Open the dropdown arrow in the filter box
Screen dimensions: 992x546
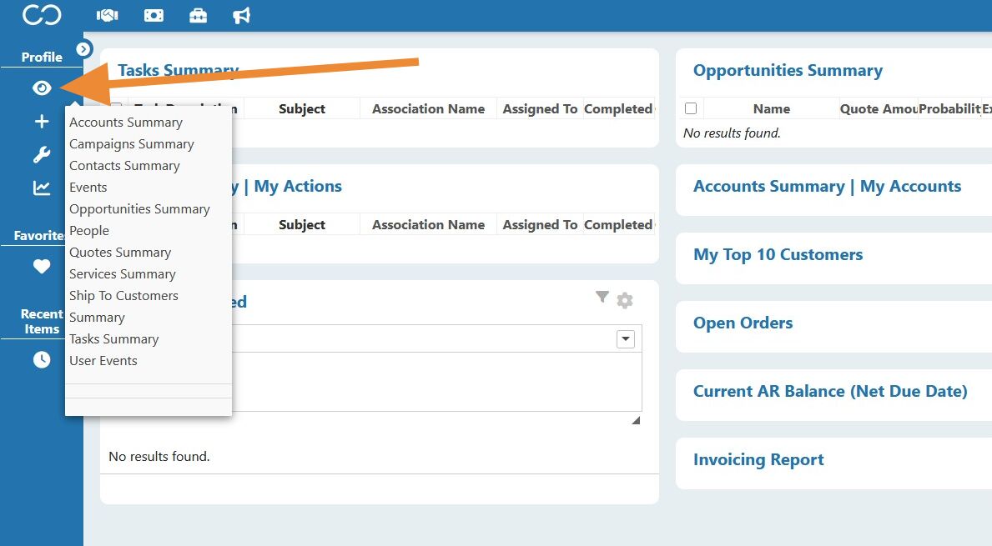click(626, 338)
